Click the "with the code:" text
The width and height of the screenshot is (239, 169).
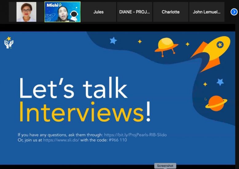coord(94,140)
